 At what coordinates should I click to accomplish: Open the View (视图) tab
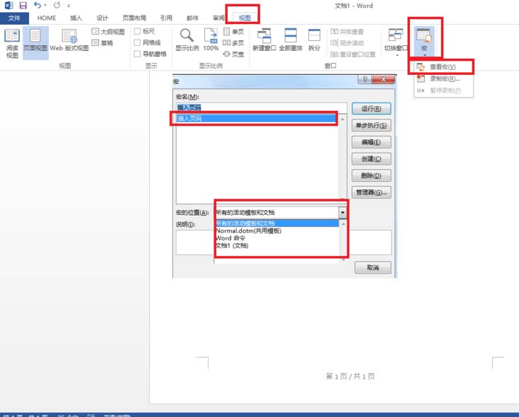click(245, 18)
